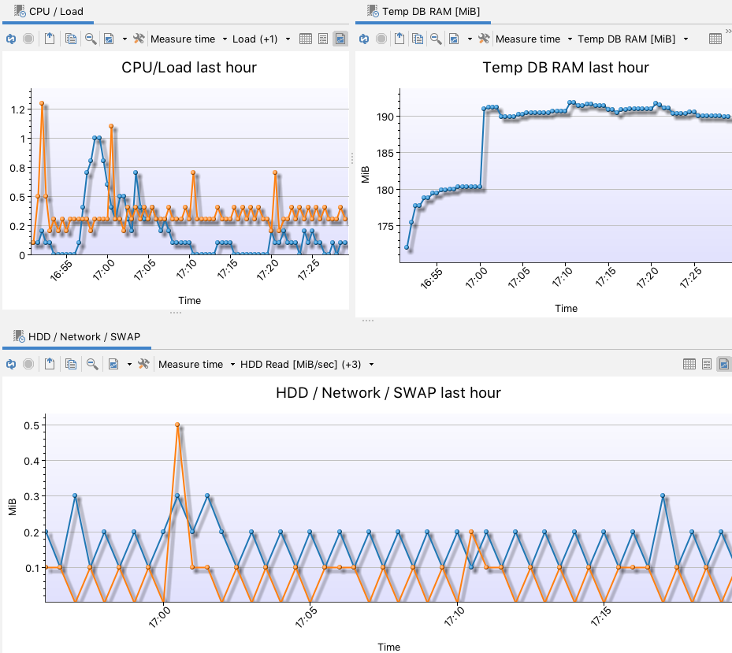Copy data from HDD / Network / SWAP panel
The width and height of the screenshot is (732, 653).
tap(71, 364)
